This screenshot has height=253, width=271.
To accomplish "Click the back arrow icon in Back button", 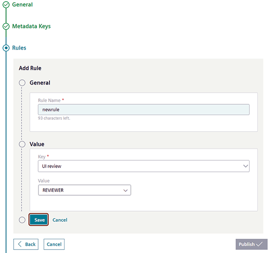I will pyautogui.click(x=20, y=244).
